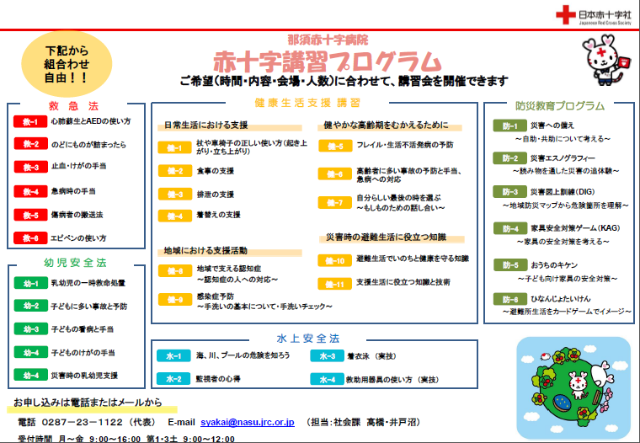Click the 担当:社会課 高橋・井戸沼 text
The image size is (640, 443).
pyautogui.click(x=363, y=422)
